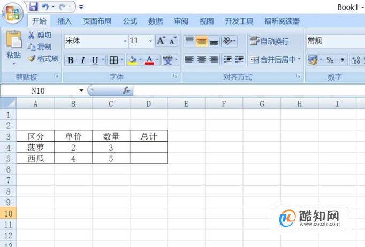
Task: Cut selection with 剪切
Action: [40, 35]
